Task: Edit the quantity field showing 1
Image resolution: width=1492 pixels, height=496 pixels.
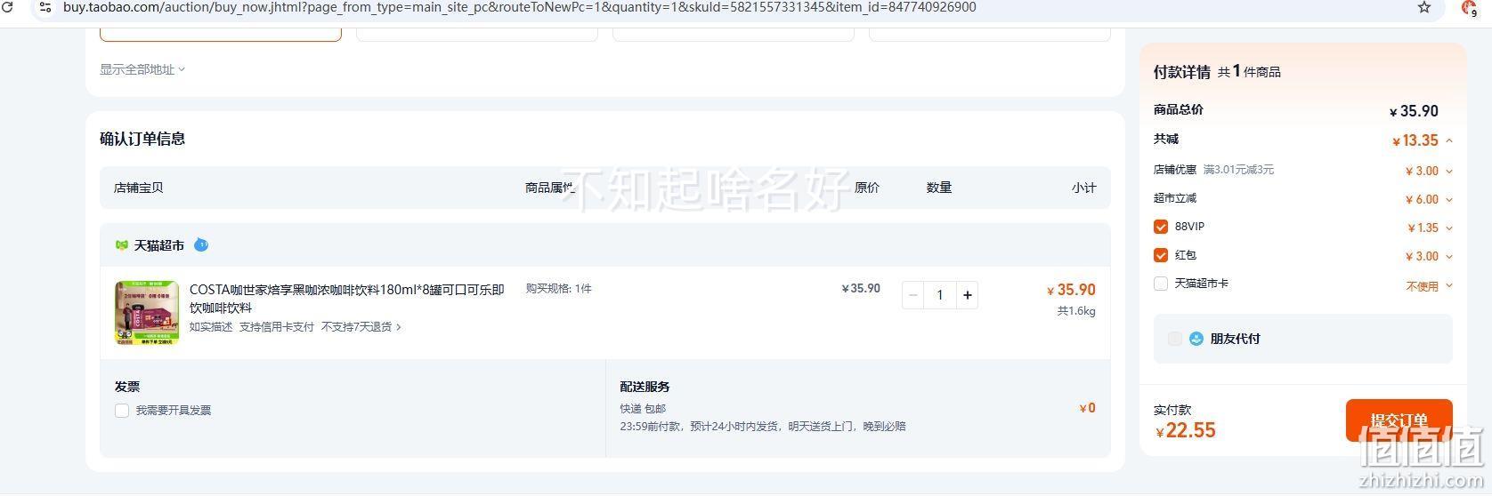Action: [939, 295]
